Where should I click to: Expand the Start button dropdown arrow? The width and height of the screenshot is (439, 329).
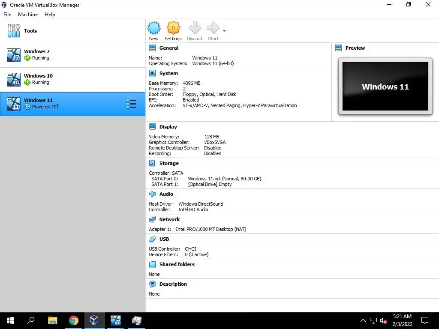[x=224, y=31]
